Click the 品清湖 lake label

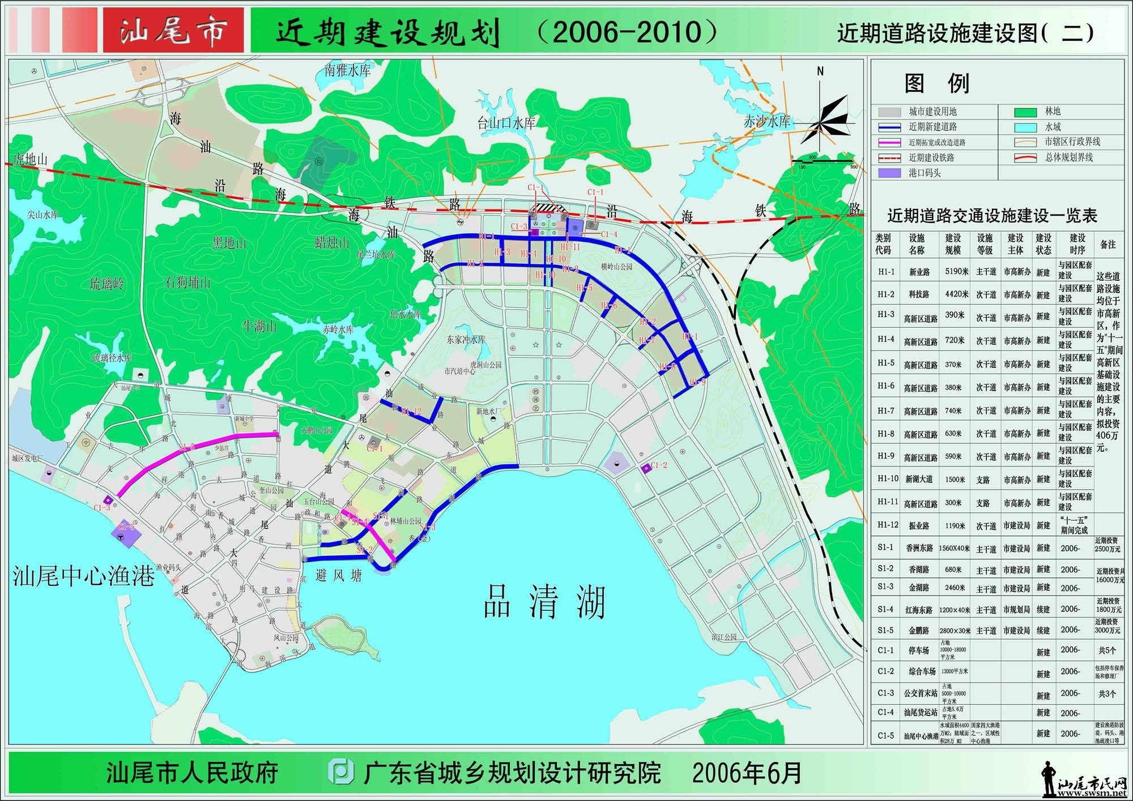[x=544, y=602]
